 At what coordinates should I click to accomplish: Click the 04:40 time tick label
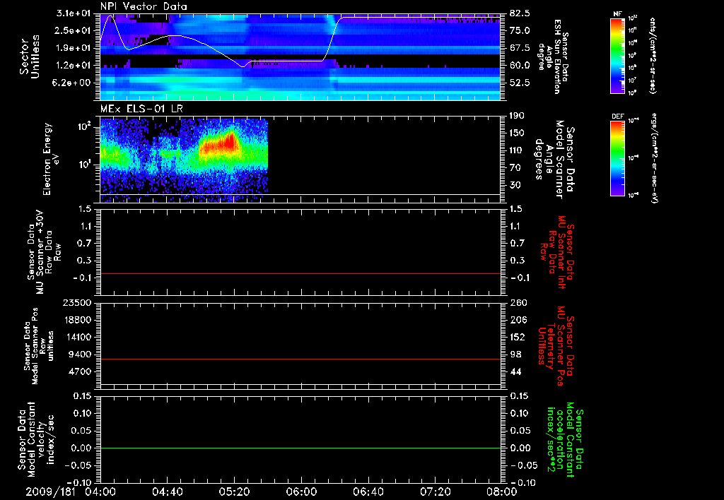coord(167,492)
